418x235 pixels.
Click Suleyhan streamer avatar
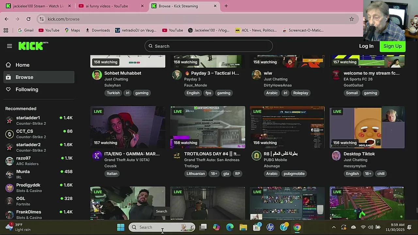pos(97,75)
